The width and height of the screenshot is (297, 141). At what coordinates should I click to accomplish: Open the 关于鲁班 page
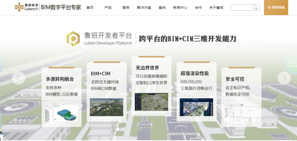coord(216,8)
